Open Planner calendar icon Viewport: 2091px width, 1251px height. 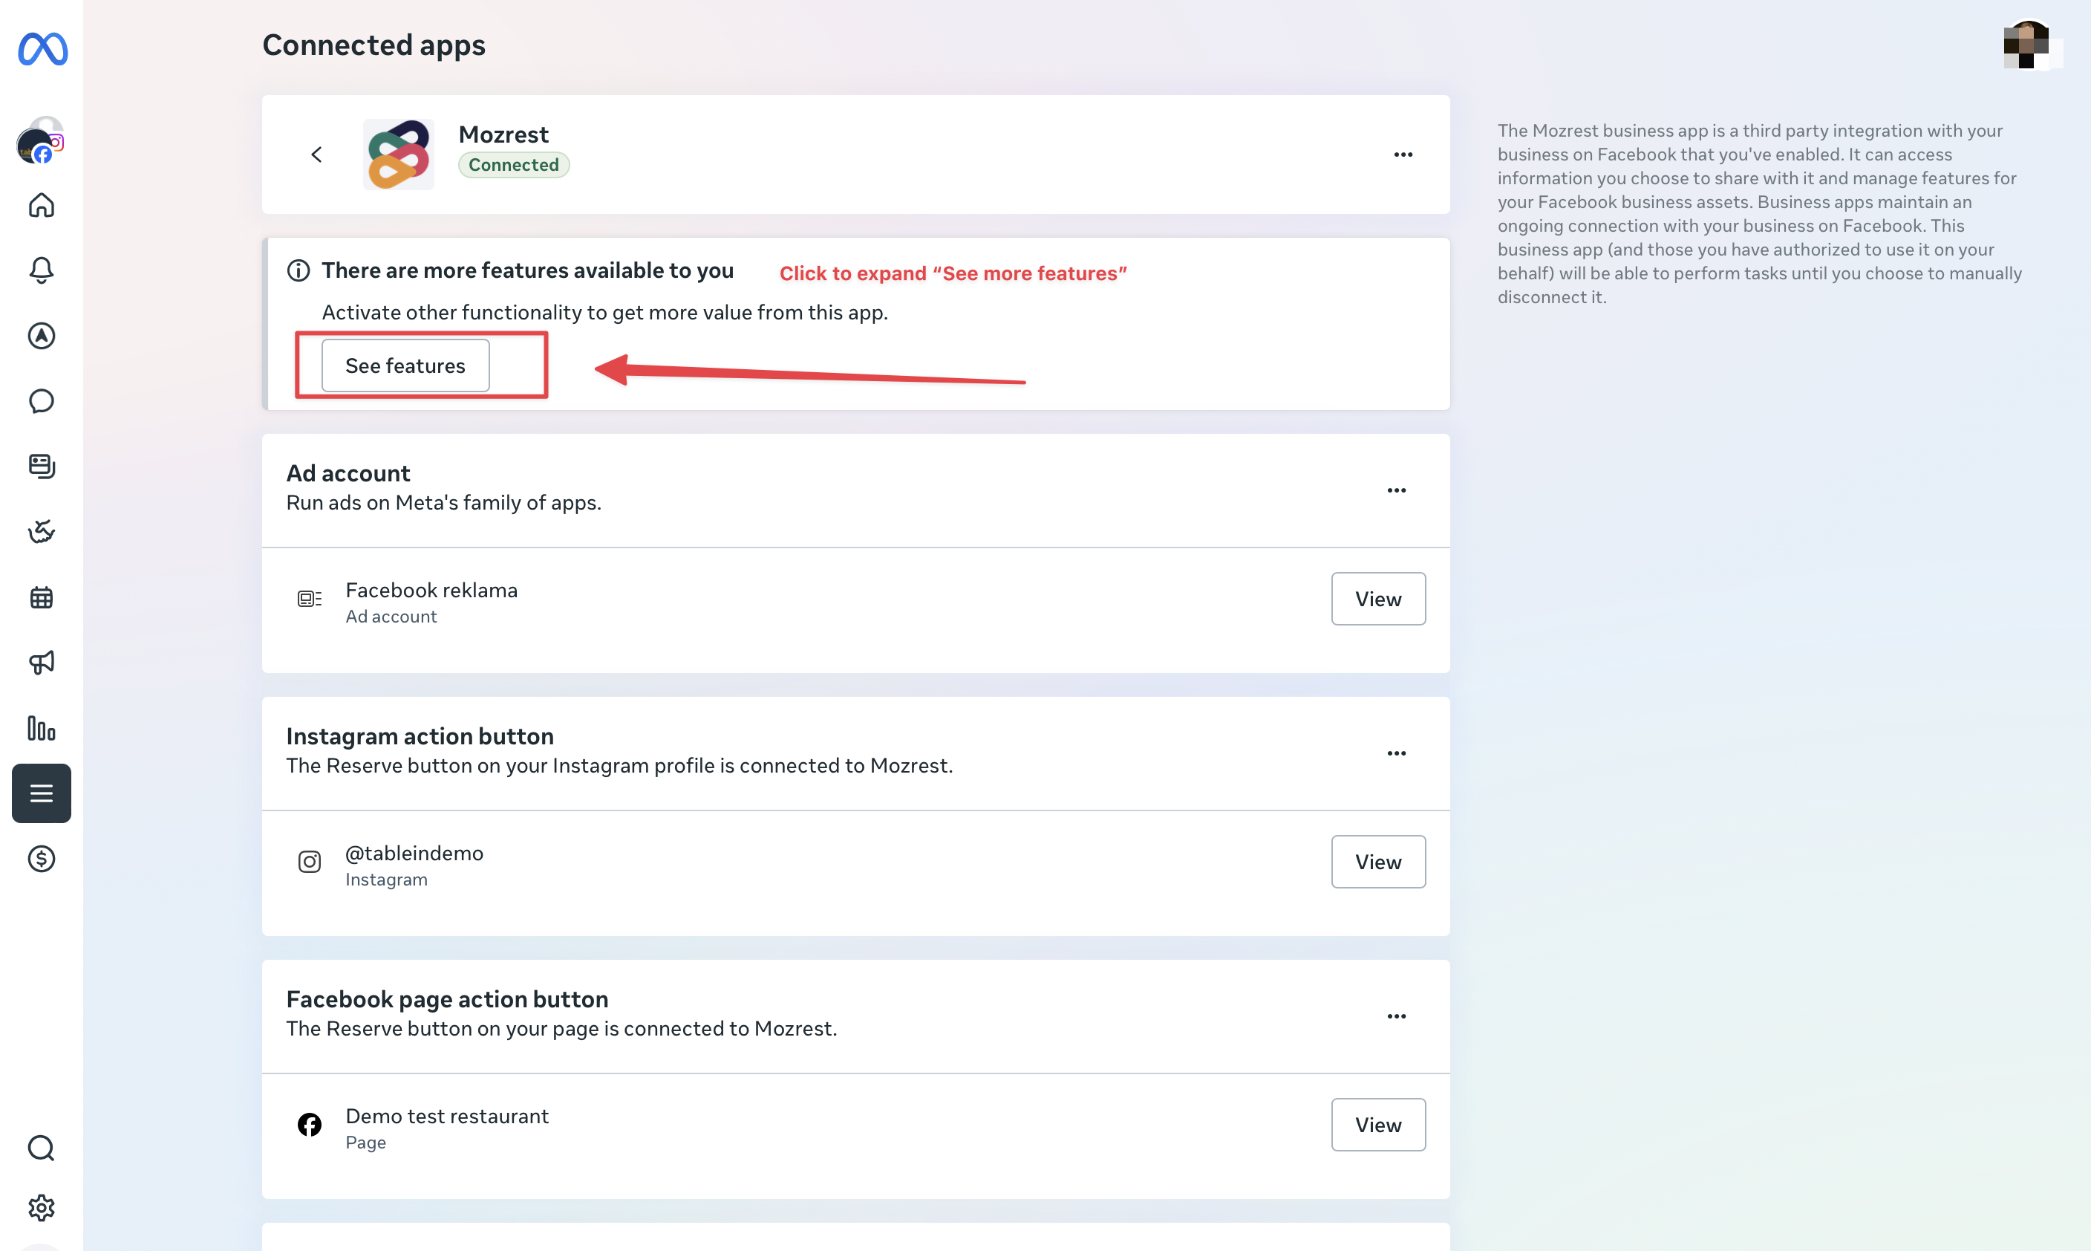click(x=42, y=597)
